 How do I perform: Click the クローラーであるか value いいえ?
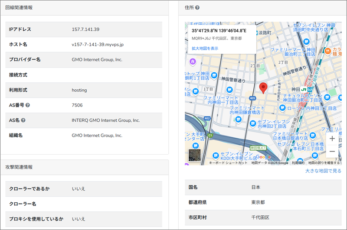pyautogui.click(x=79, y=189)
